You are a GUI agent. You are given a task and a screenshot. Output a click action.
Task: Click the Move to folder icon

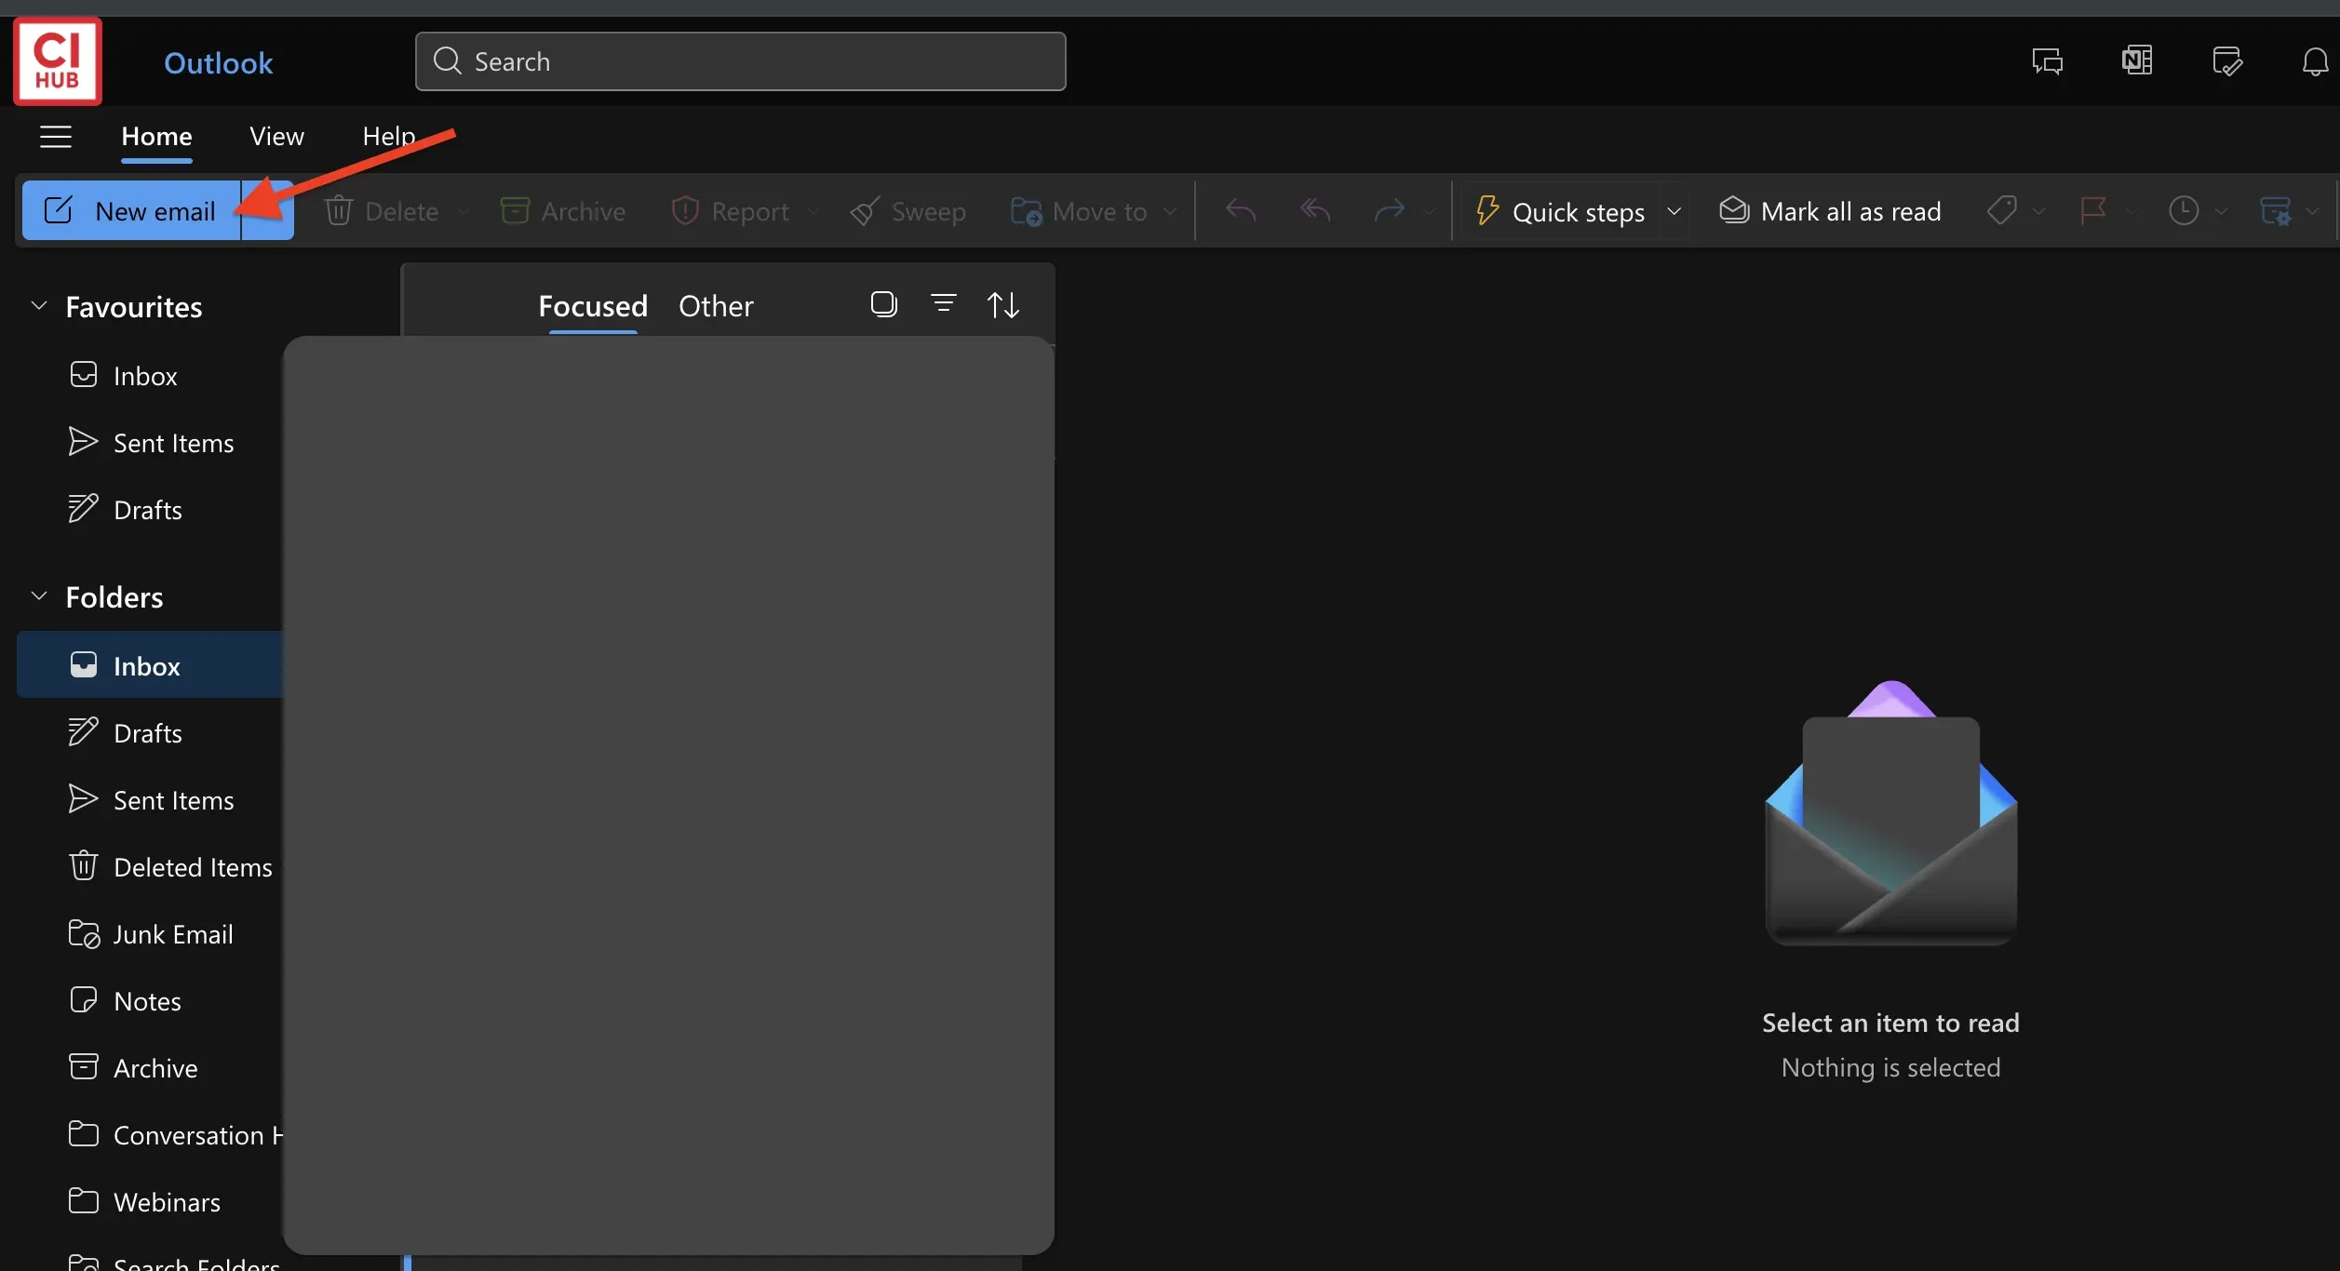click(1027, 211)
